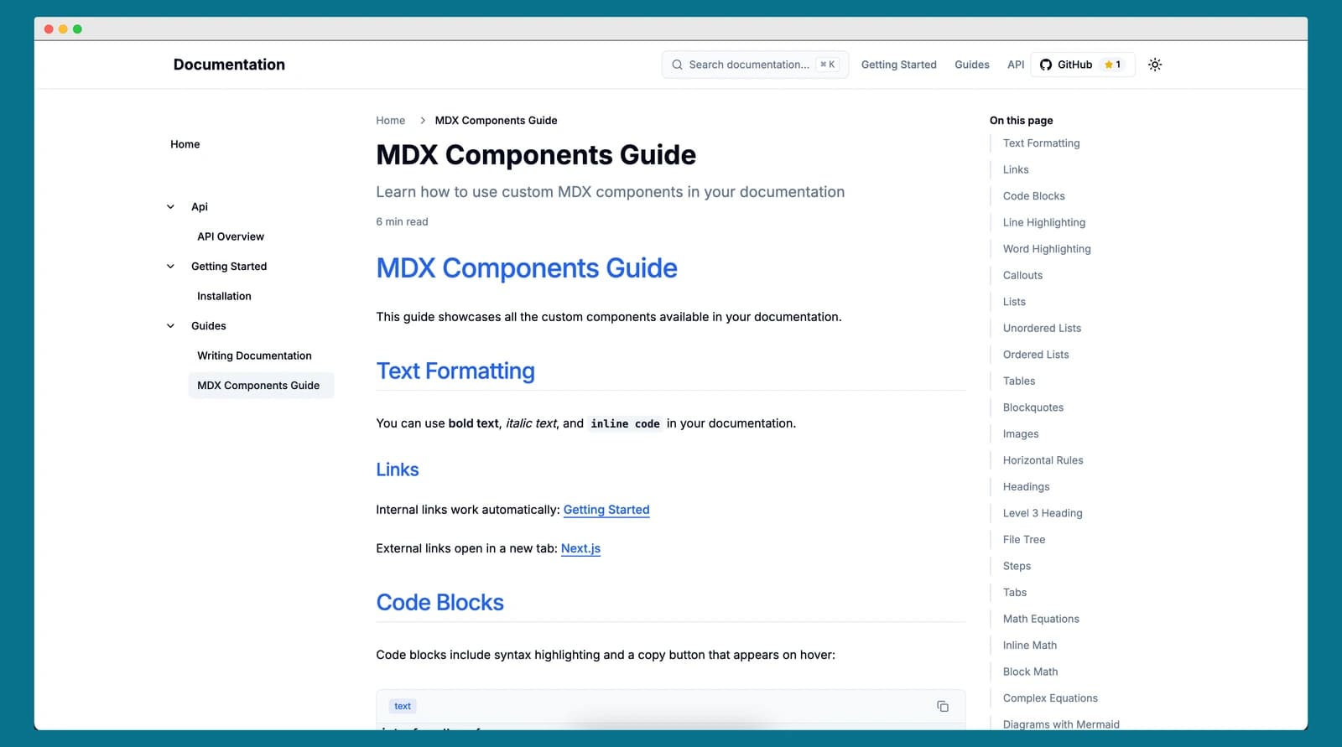This screenshot has height=747, width=1342.
Task: Open Installation sidebar page
Action: [224, 296]
